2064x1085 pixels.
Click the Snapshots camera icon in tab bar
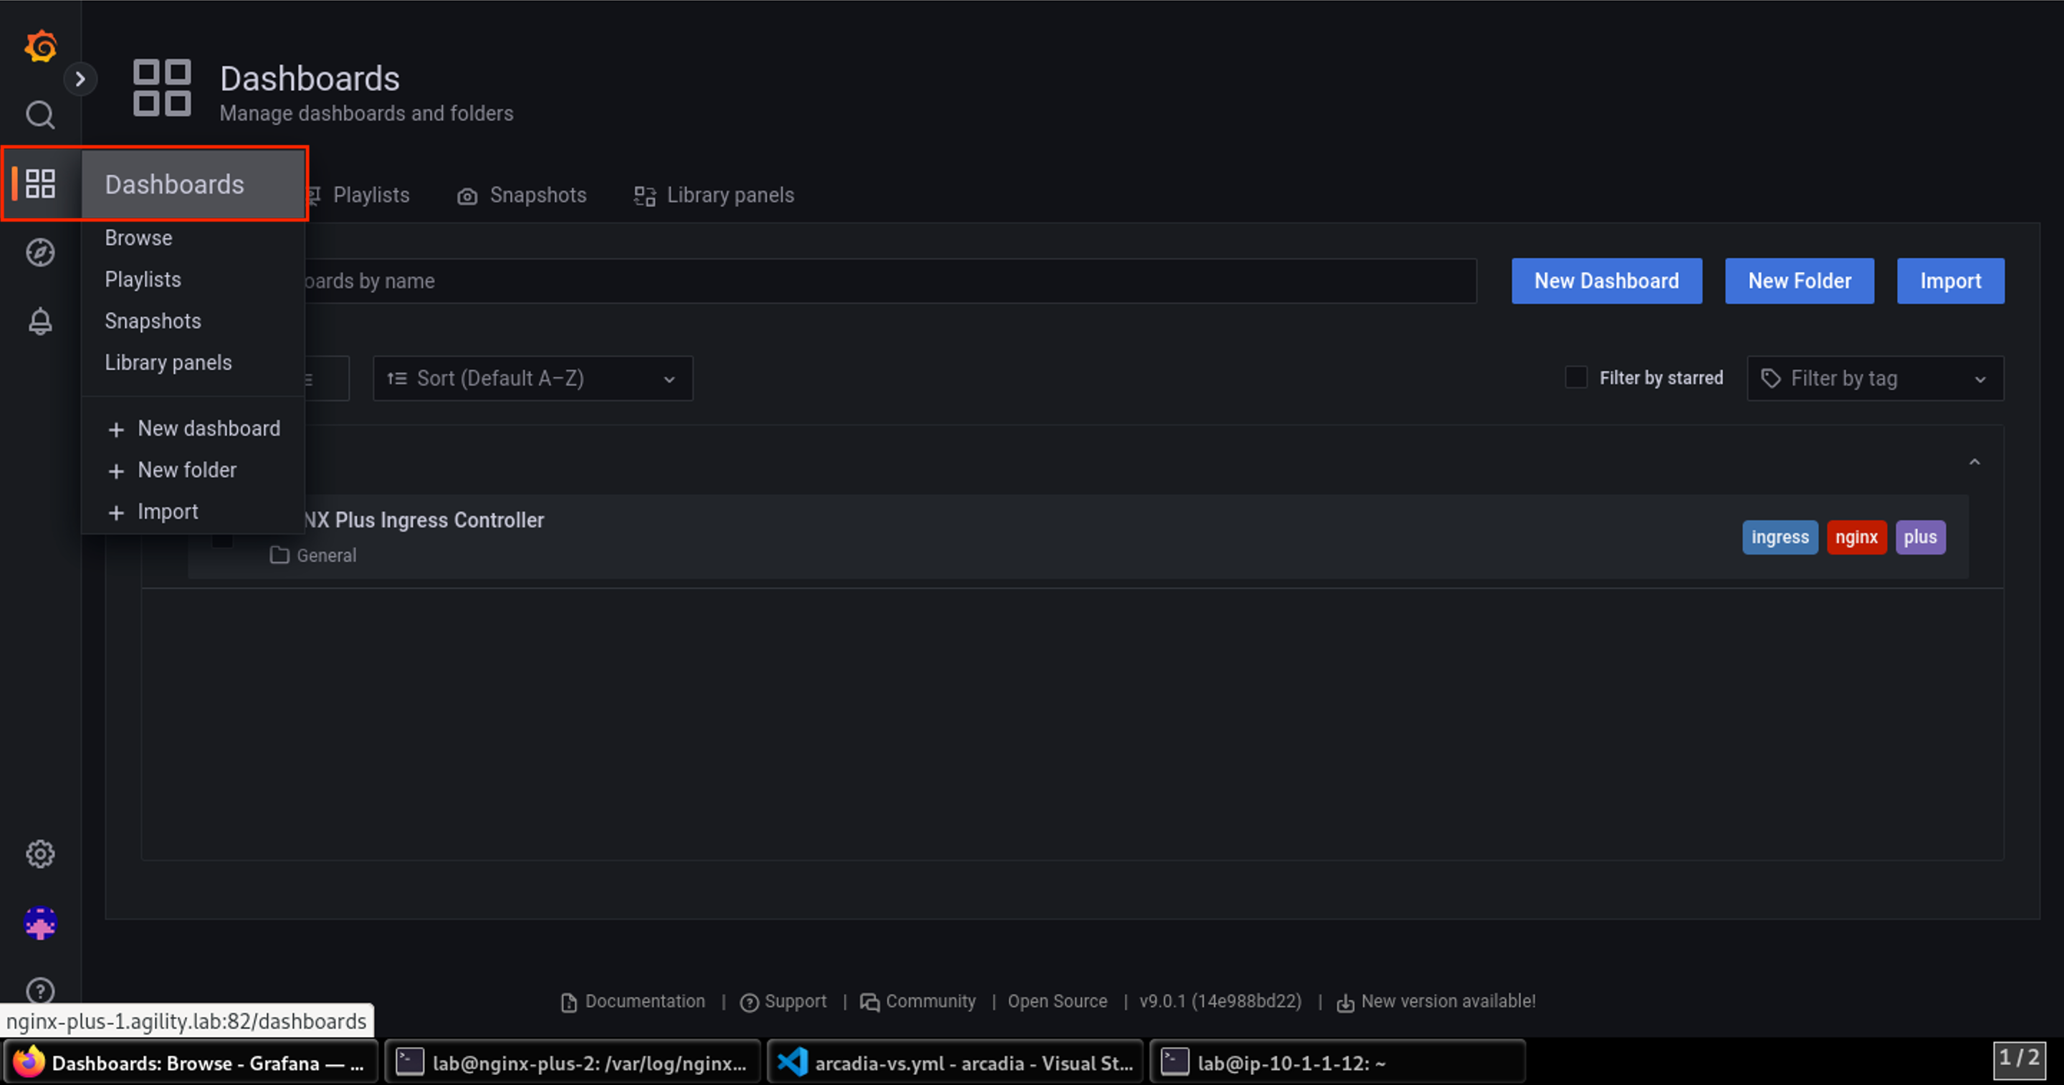pyautogui.click(x=467, y=196)
